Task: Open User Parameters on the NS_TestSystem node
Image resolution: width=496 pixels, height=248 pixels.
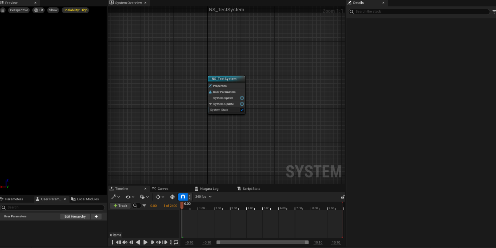Action: [225, 92]
